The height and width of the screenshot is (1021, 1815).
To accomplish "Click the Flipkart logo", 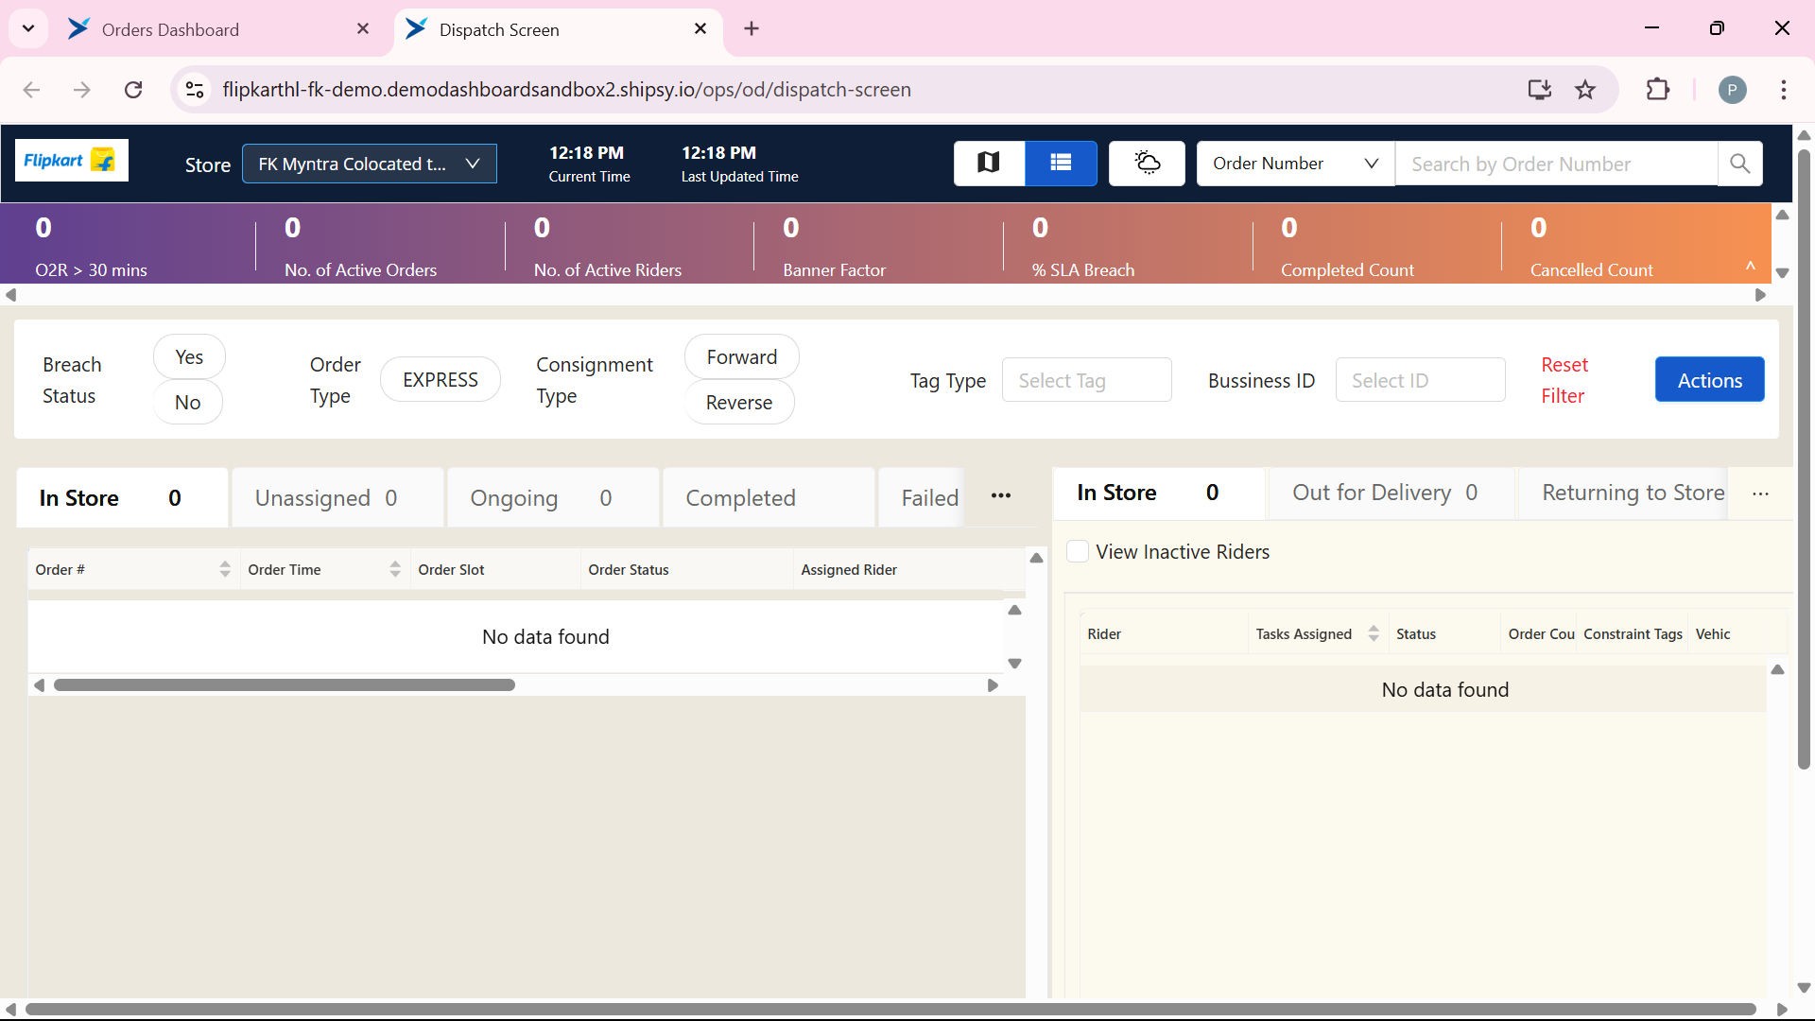I will (72, 161).
